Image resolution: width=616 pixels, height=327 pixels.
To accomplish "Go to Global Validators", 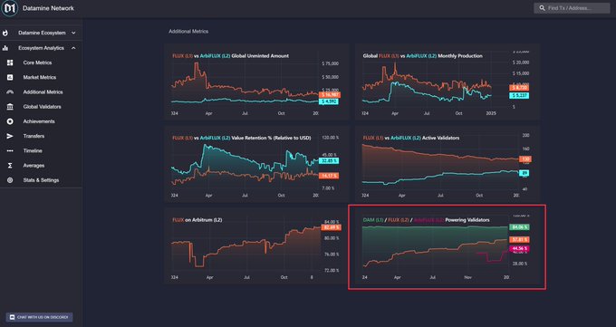I will tap(41, 107).
